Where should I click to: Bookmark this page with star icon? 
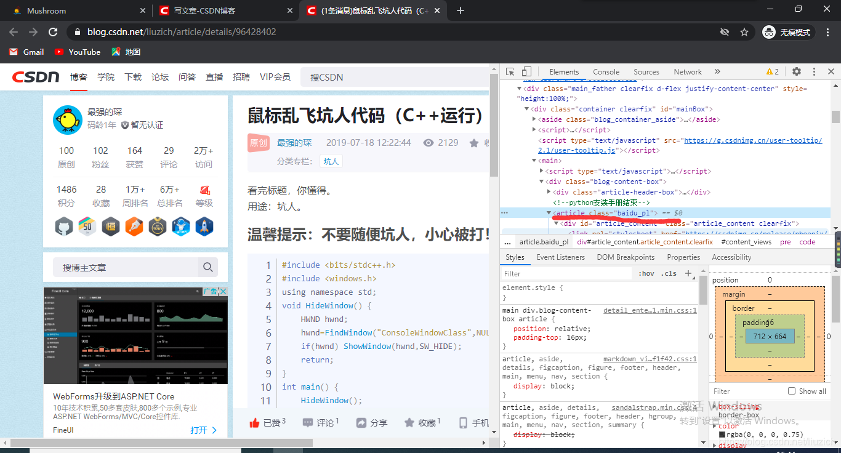[x=744, y=32]
